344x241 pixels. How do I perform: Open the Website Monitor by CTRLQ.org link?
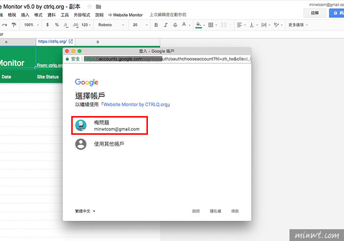click(x=136, y=104)
